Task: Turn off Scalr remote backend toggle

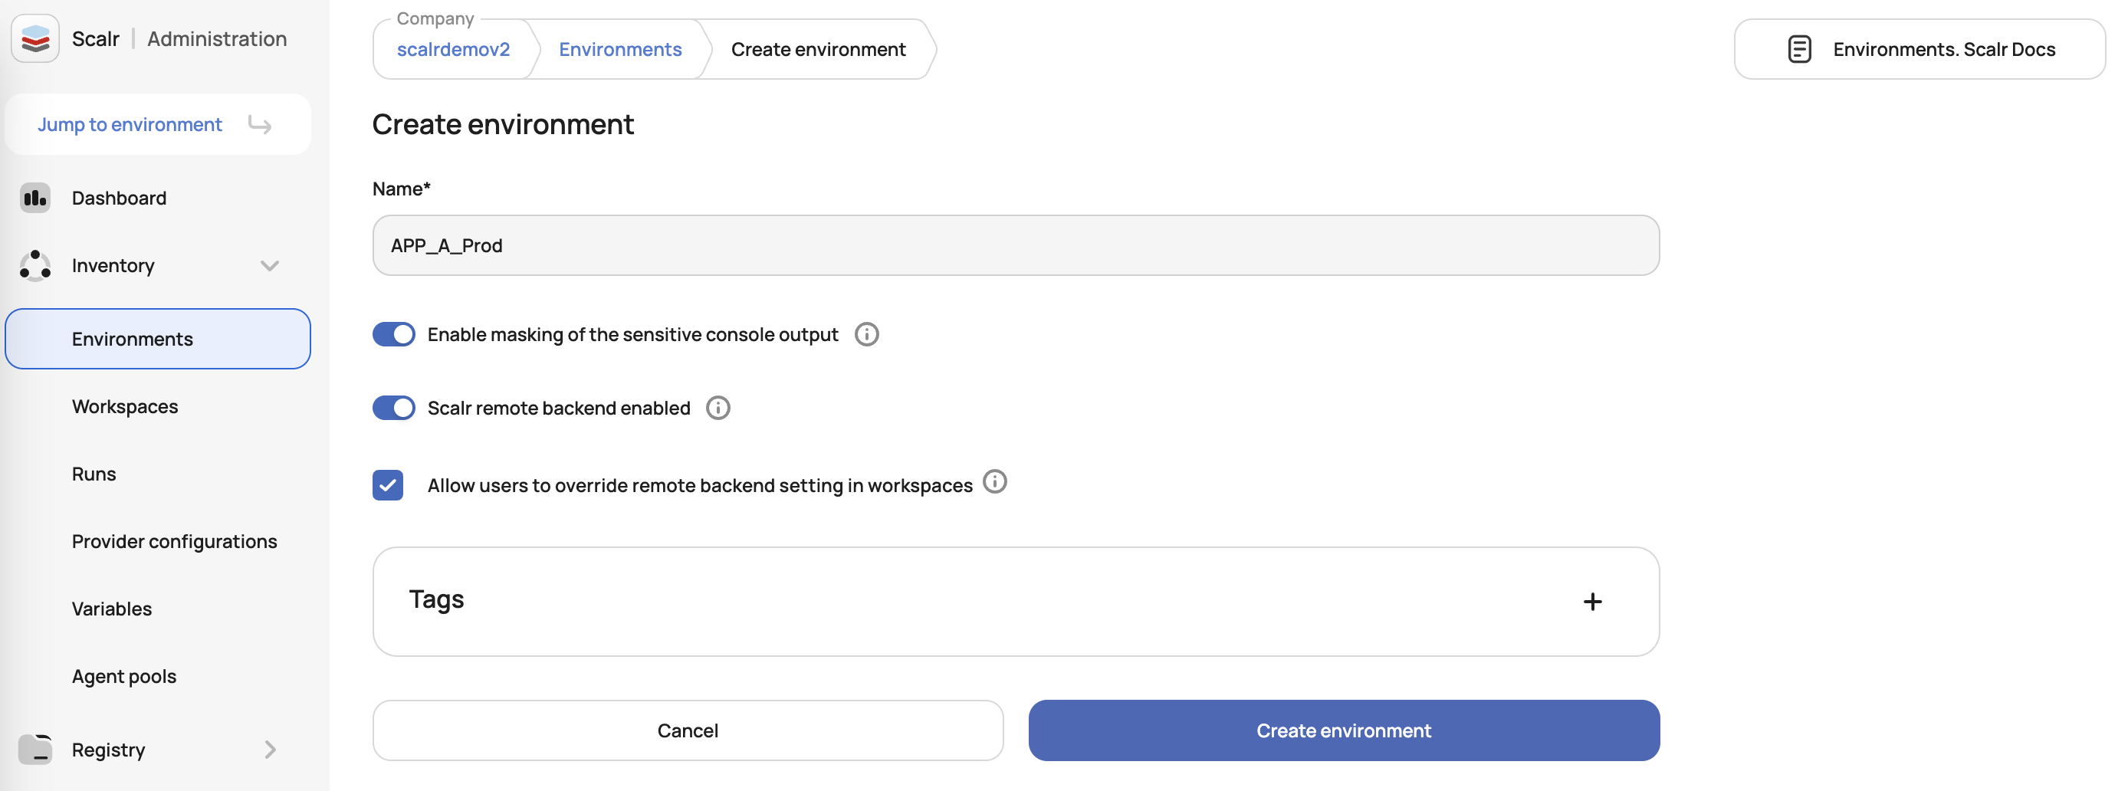Action: [394, 408]
